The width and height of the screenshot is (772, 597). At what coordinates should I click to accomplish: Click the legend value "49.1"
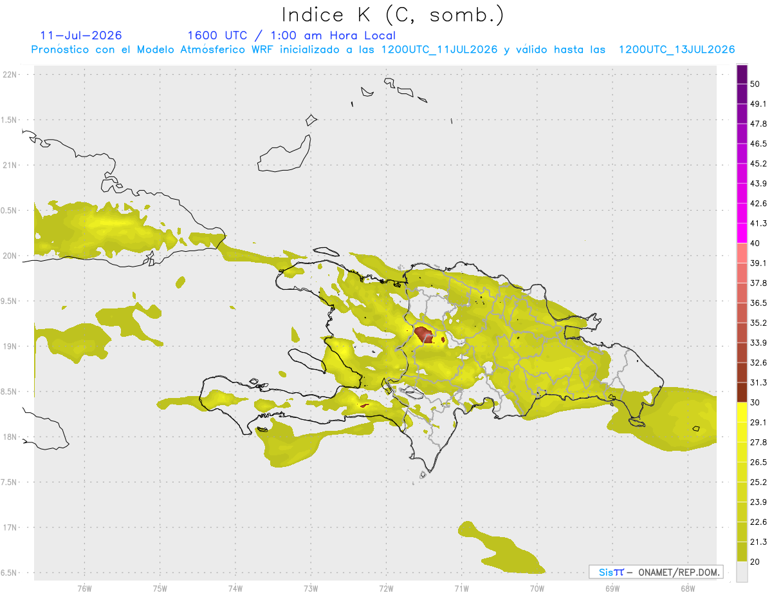coord(758,104)
